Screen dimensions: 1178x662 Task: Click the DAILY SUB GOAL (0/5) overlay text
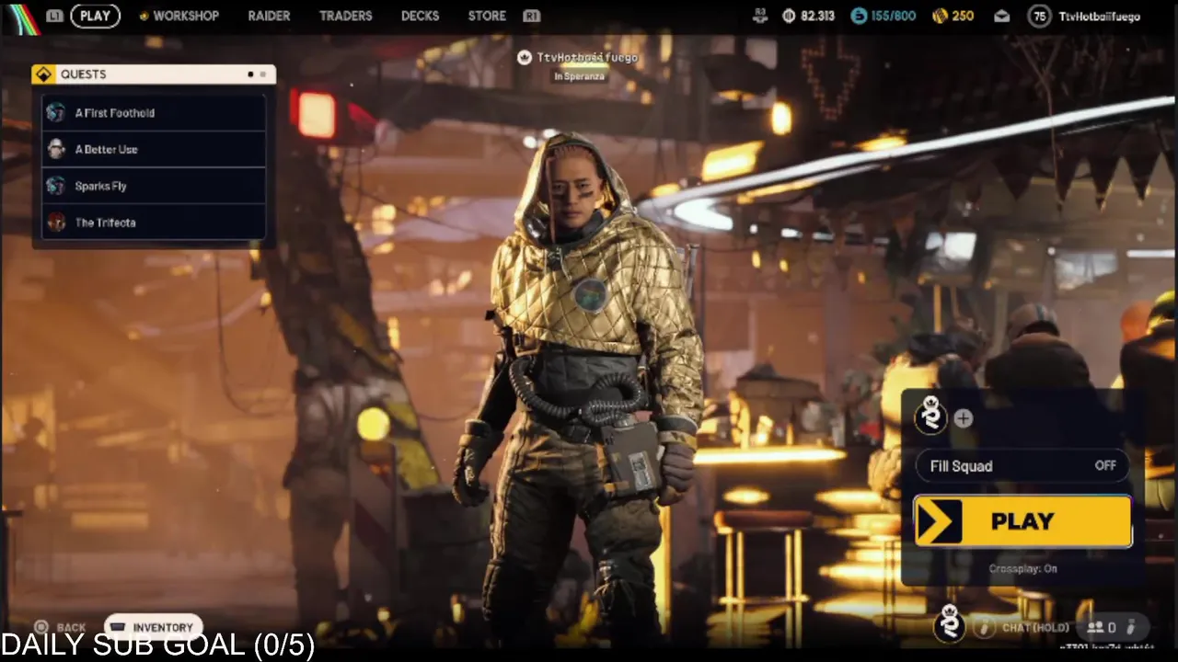157,645
